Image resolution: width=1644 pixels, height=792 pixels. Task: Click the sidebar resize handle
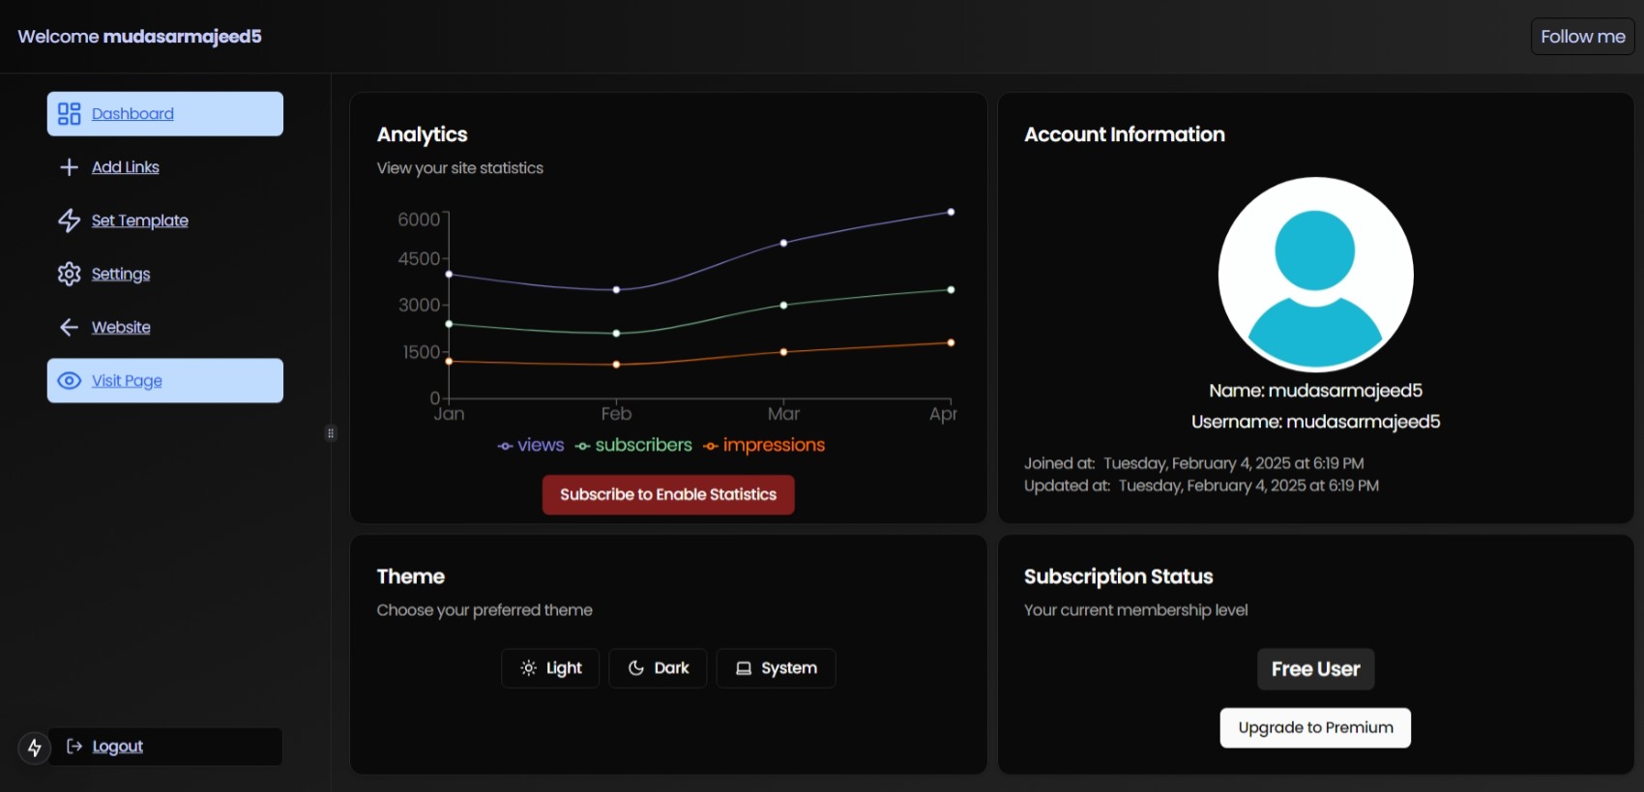331,433
